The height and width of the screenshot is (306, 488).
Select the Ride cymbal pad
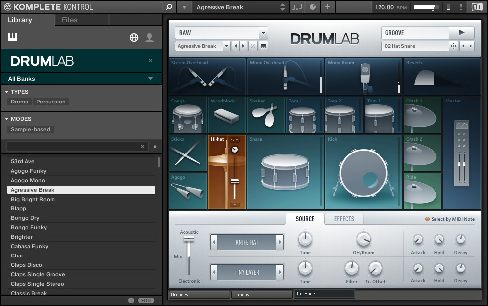[422, 191]
